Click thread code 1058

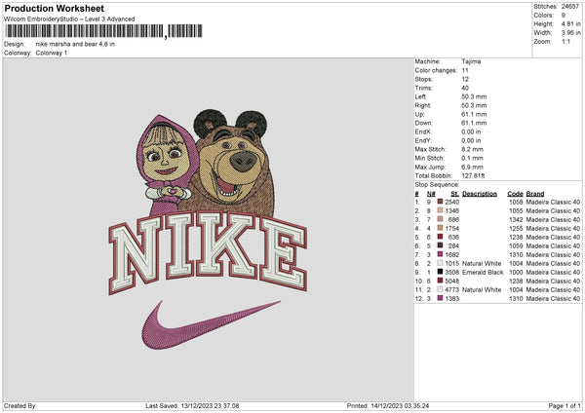point(516,202)
